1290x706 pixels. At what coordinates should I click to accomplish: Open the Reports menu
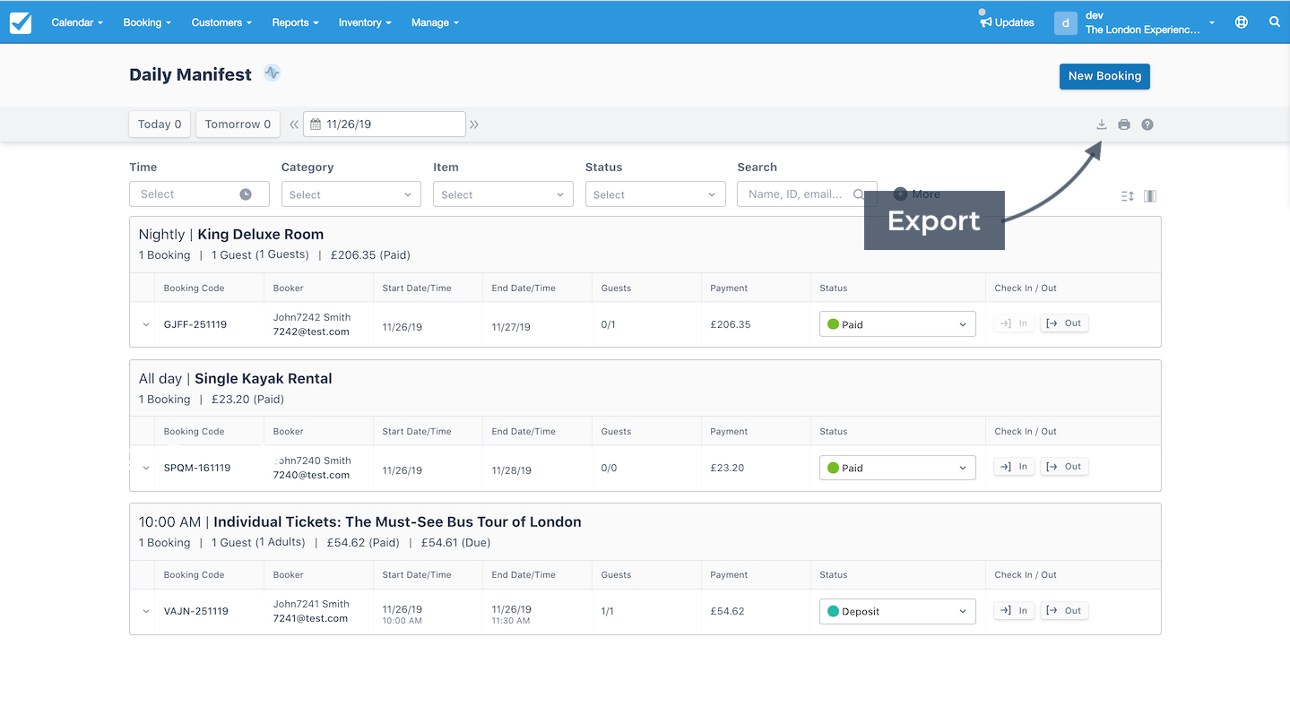[x=296, y=22]
